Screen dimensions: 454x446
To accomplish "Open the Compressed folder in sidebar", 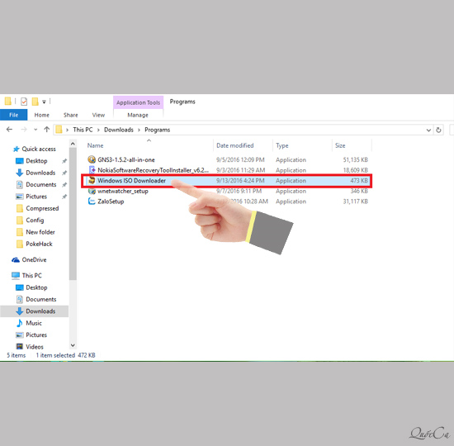I will point(42,208).
